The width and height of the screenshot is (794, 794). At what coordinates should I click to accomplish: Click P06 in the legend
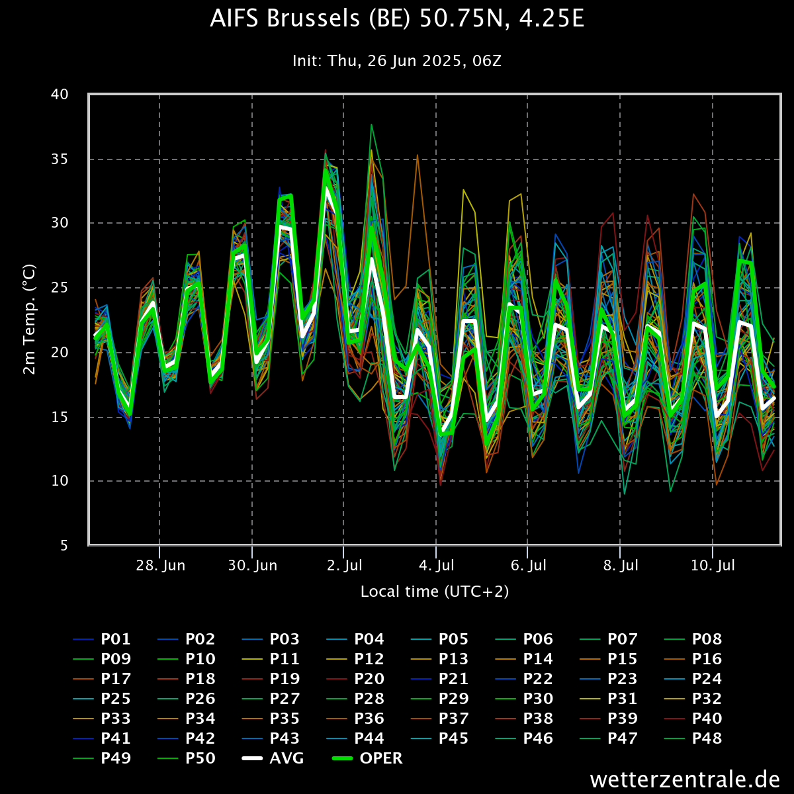pos(525,639)
